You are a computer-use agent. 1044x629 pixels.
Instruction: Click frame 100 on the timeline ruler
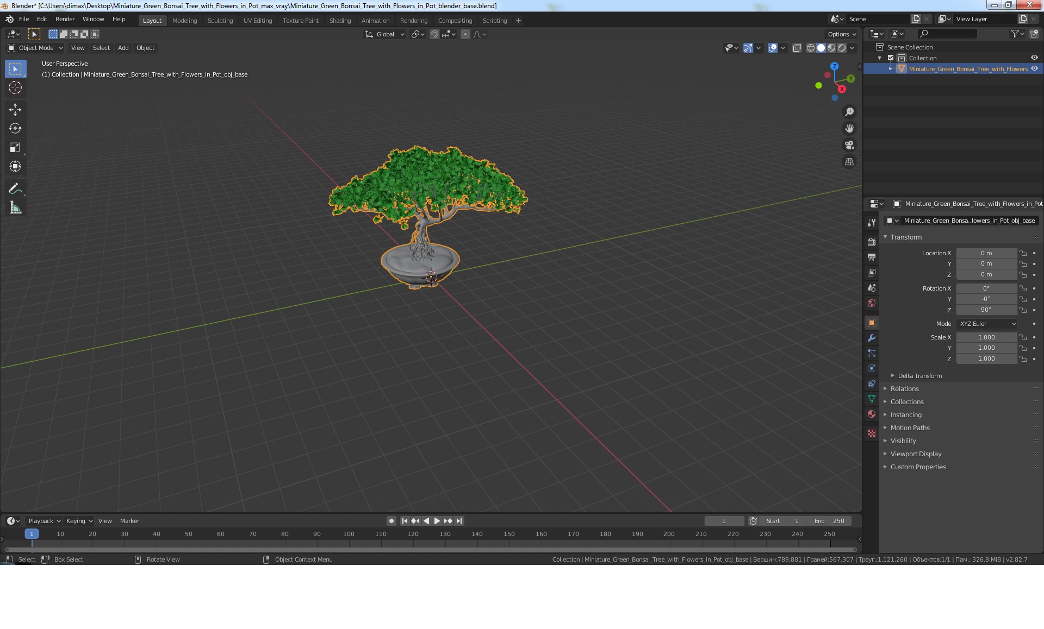click(349, 534)
